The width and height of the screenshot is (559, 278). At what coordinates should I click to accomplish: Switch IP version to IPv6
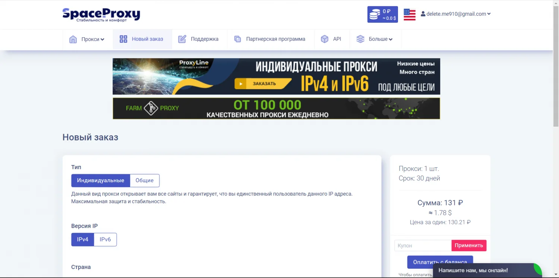coord(105,240)
